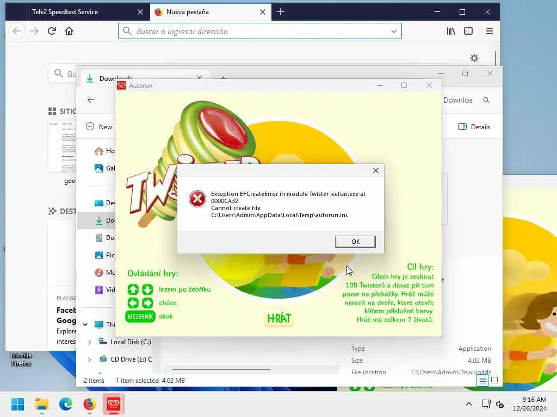
Task: Go back in File Explorer
Action: 91,100
